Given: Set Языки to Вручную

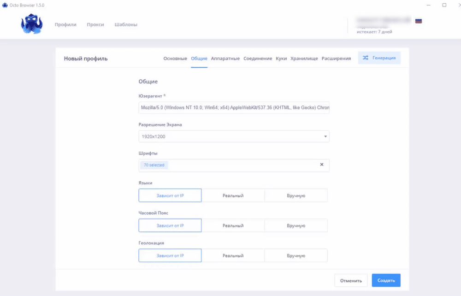Looking at the screenshot, I should tap(296, 195).
